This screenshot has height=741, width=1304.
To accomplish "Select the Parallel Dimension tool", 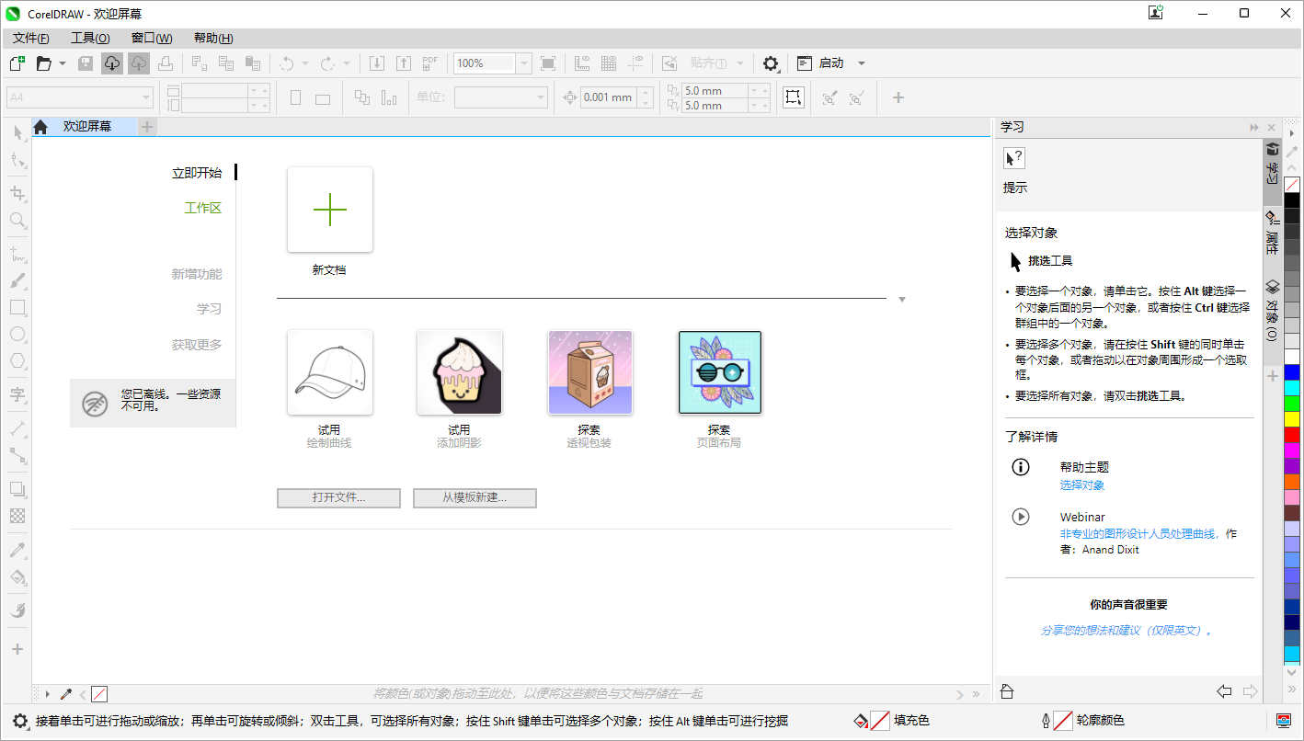I will pos(17,428).
